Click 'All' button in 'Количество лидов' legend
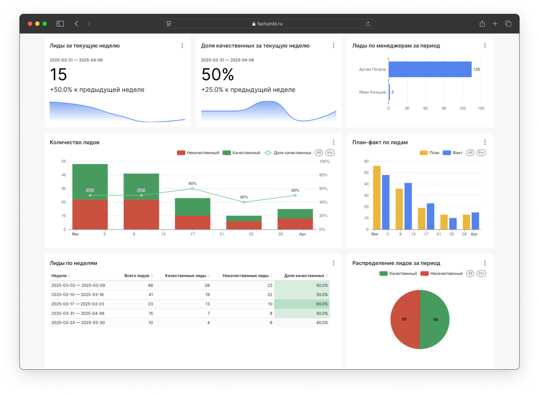The width and height of the screenshot is (539, 395). (x=319, y=153)
